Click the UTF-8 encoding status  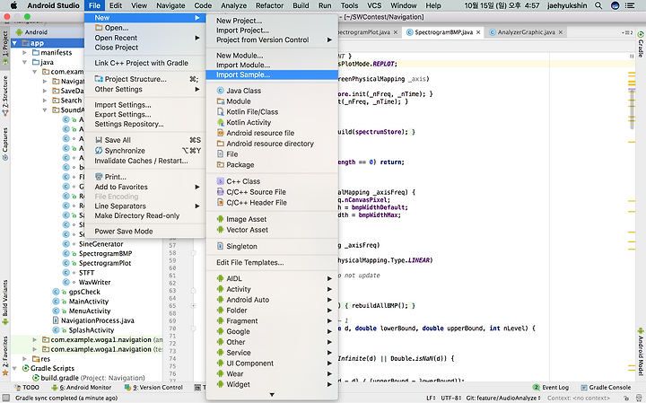coord(450,398)
